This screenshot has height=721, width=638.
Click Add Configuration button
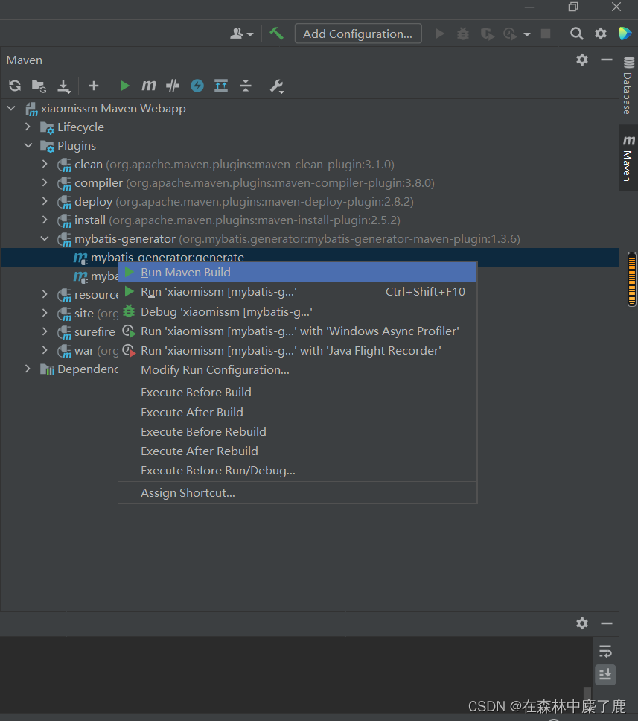pyautogui.click(x=358, y=34)
